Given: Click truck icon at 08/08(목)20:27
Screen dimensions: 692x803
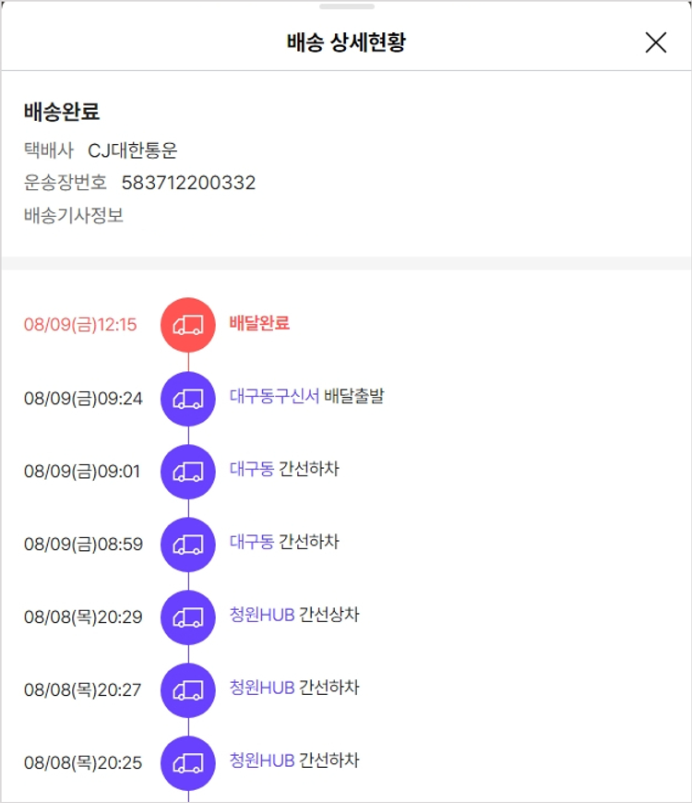Looking at the screenshot, I should coord(188,689).
